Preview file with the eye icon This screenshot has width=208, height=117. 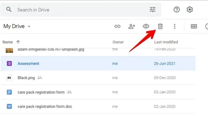[x=146, y=26]
